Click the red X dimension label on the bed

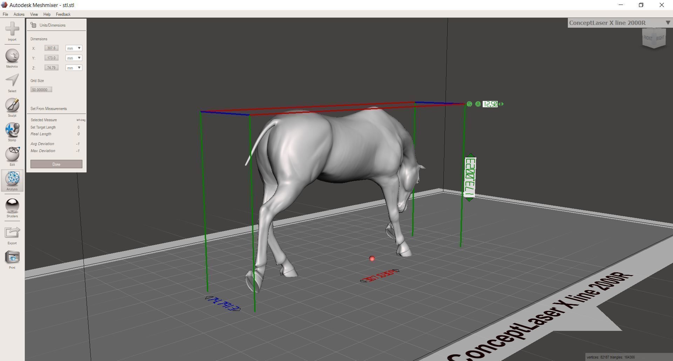380,276
